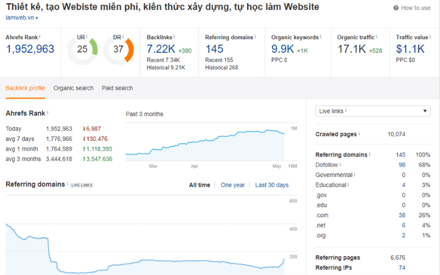Switch to the Backlink profile tab
440x275 pixels.
point(25,88)
